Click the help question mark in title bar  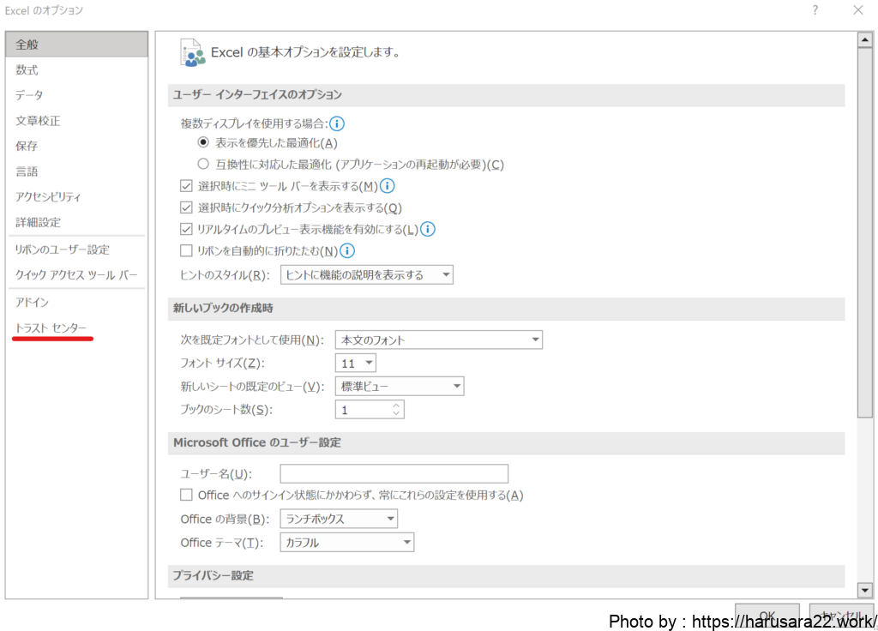[815, 10]
